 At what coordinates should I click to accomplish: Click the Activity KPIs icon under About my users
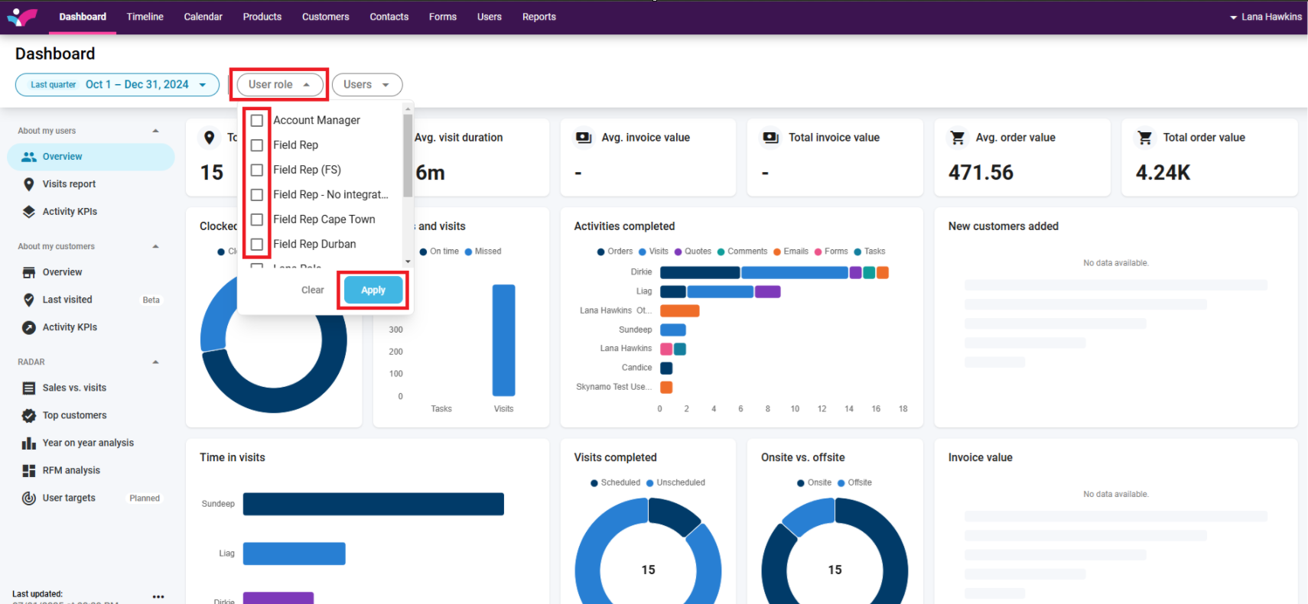(29, 212)
